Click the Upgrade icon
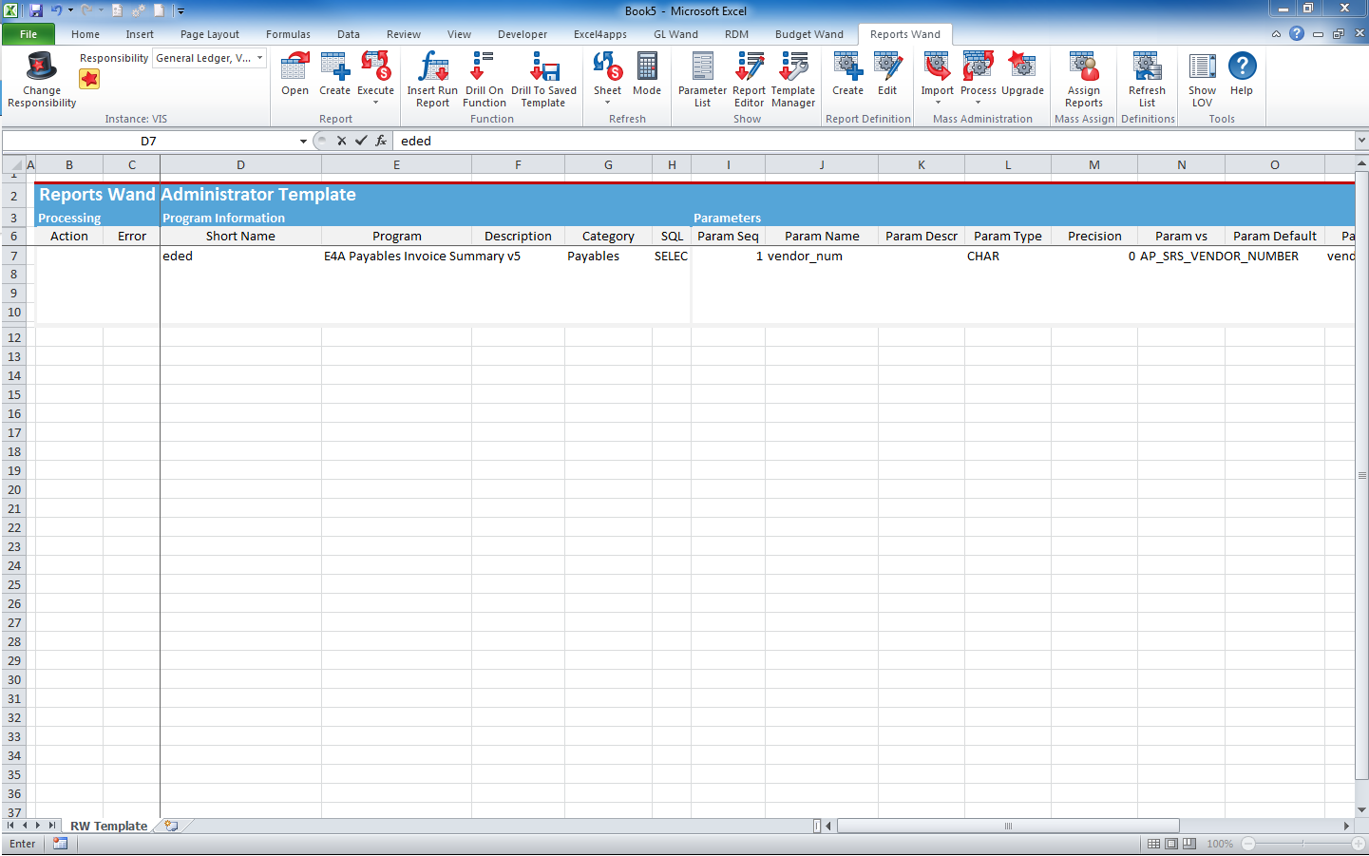The image size is (1369, 856). 1022,67
